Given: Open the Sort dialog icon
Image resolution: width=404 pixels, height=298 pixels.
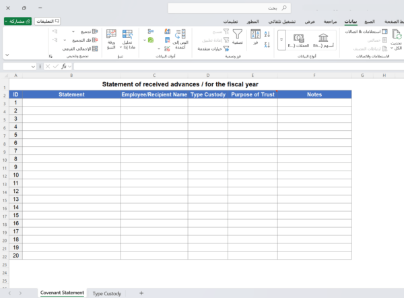Looking at the screenshot, I should [255, 36].
